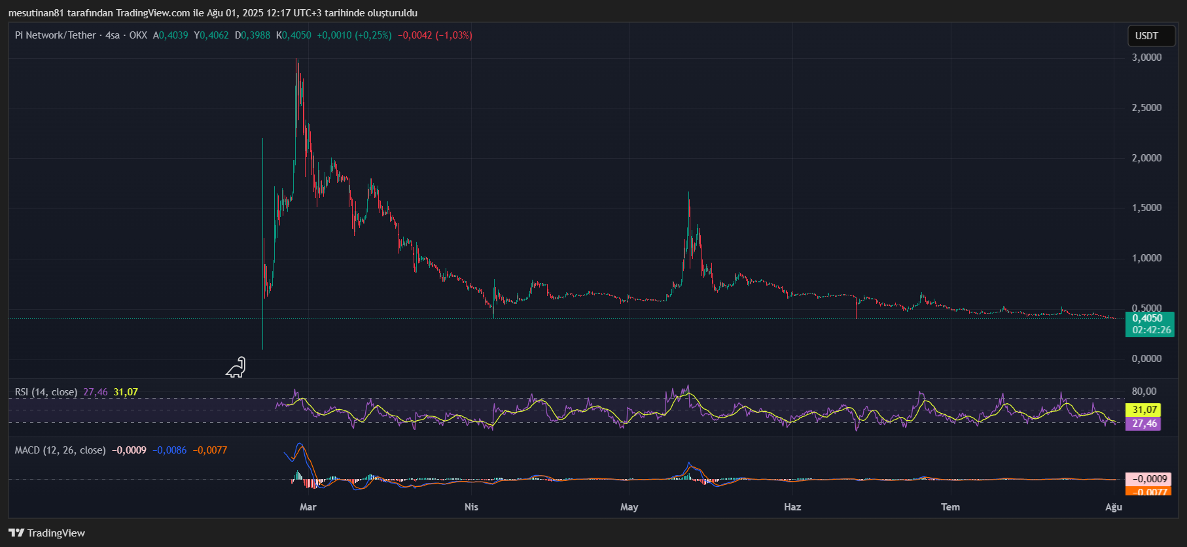The width and height of the screenshot is (1187, 547).
Task: Click the low value D0,3988 in header
Action: point(253,35)
